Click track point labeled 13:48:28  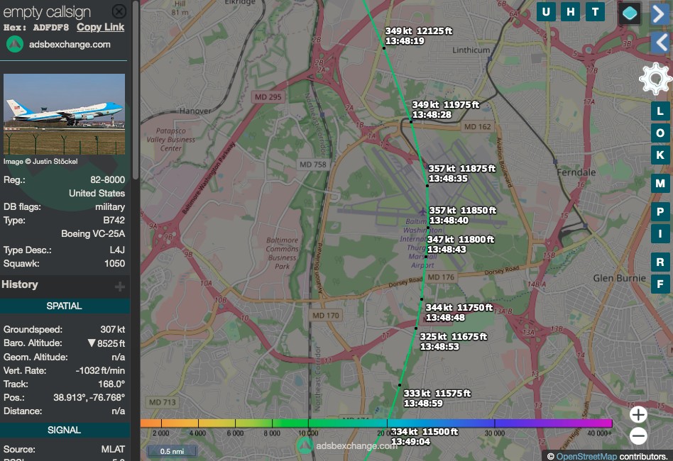(x=411, y=122)
